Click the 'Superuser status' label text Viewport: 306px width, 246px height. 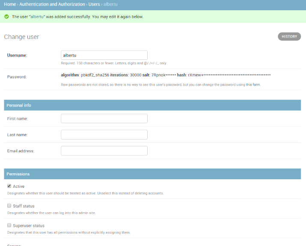pyautogui.click(x=29, y=226)
